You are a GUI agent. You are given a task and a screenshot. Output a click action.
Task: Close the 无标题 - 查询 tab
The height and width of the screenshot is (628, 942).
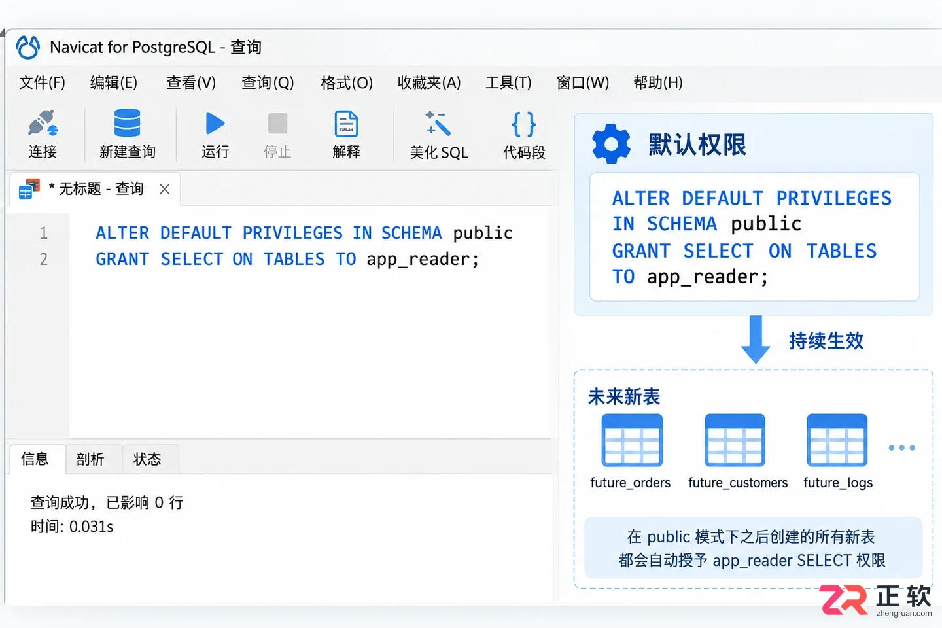pyautogui.click(x=165, y=189)
